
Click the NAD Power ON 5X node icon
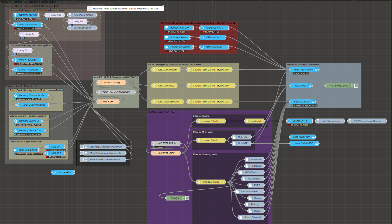(x=70, y=15)
